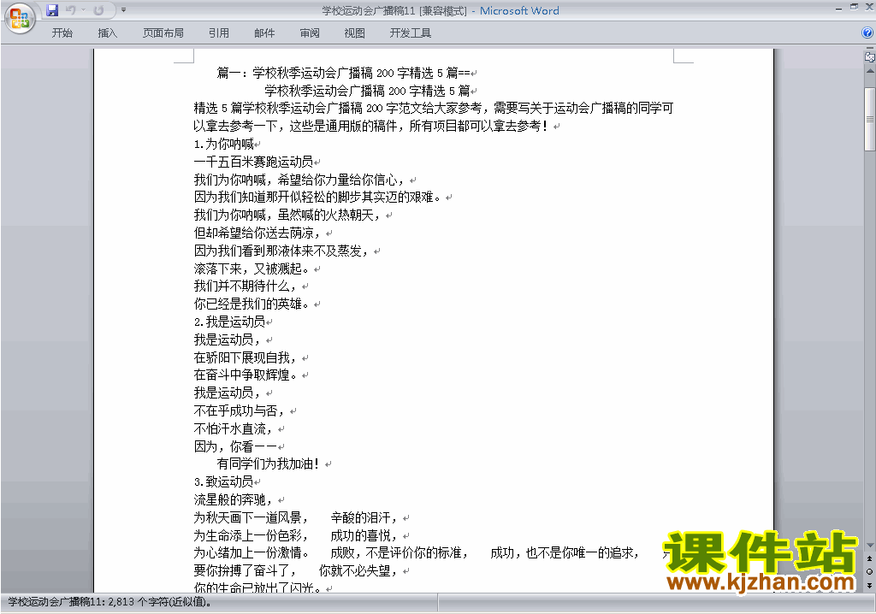The image size is (876, 614).
Task: Click the vertical scrollbar thumb
Action: click(x=870, y=119)
